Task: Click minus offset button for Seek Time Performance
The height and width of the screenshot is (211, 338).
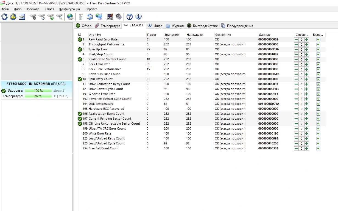Action: coord(296,69)
